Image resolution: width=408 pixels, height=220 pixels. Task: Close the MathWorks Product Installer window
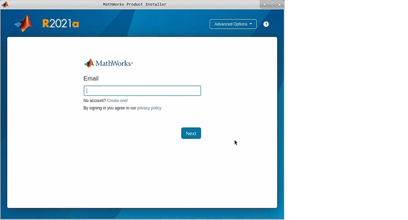pyautogui.click(x=279, y=5)
